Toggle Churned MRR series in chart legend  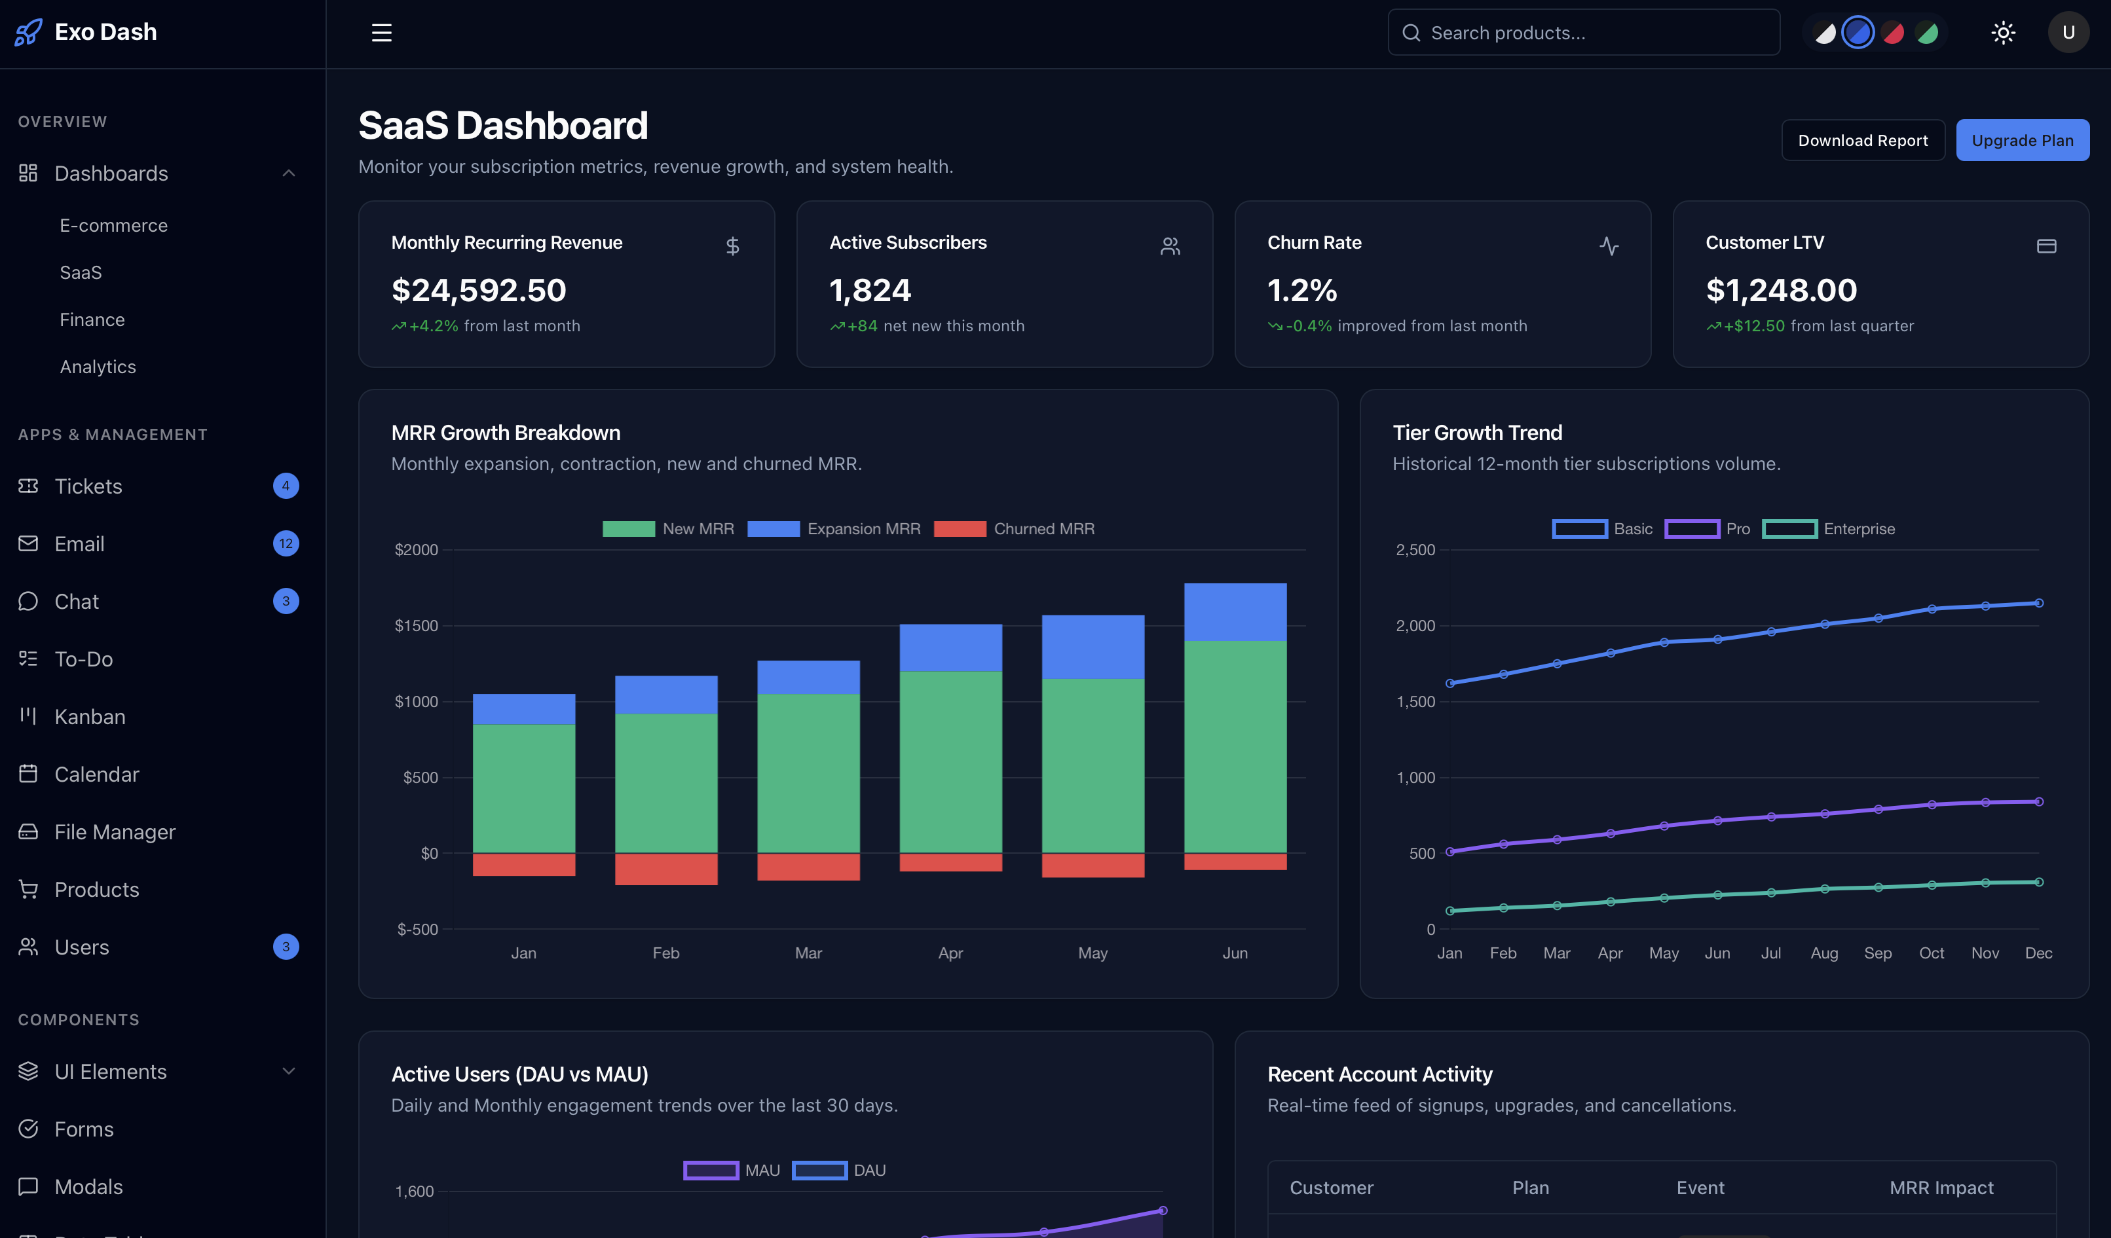point(1014,529)
